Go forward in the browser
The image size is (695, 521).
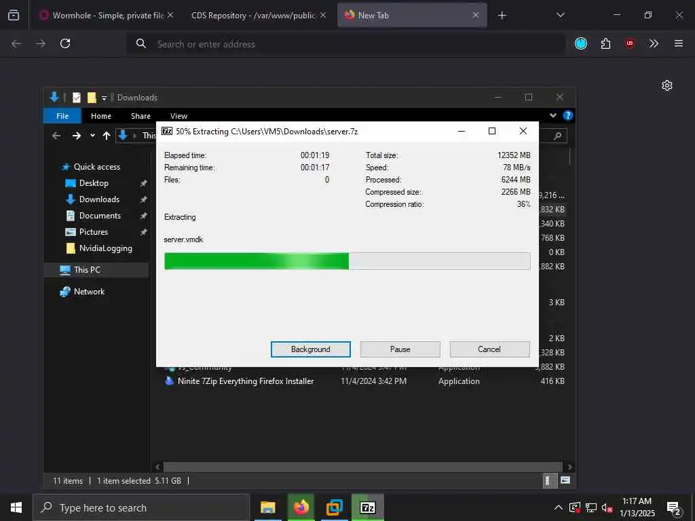pyautogui.click(x=41, y=43)
